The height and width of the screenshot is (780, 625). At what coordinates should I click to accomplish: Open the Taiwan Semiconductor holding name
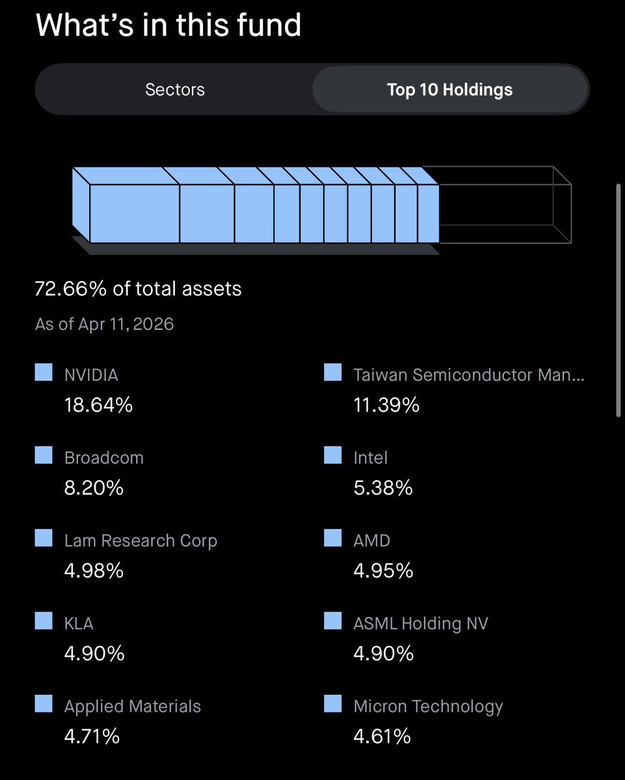tap(468, 375)
